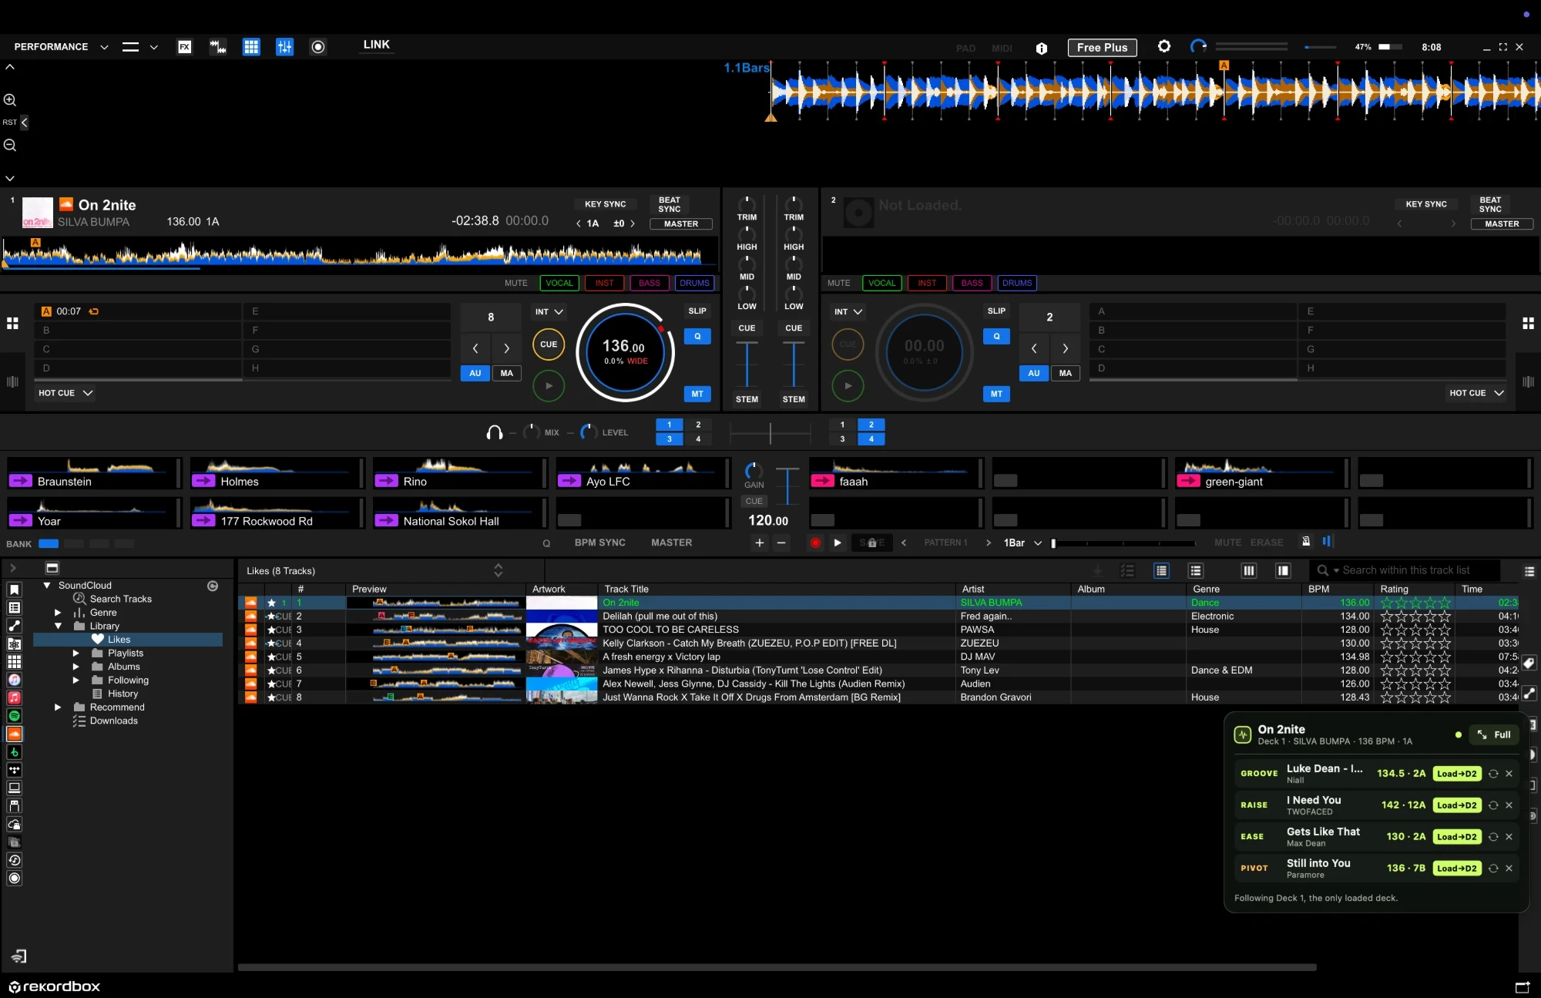Mute DRUMS stem on deck 2
The width and height of the screenshot is (1541, 998).
click(x=1017, y=283)
